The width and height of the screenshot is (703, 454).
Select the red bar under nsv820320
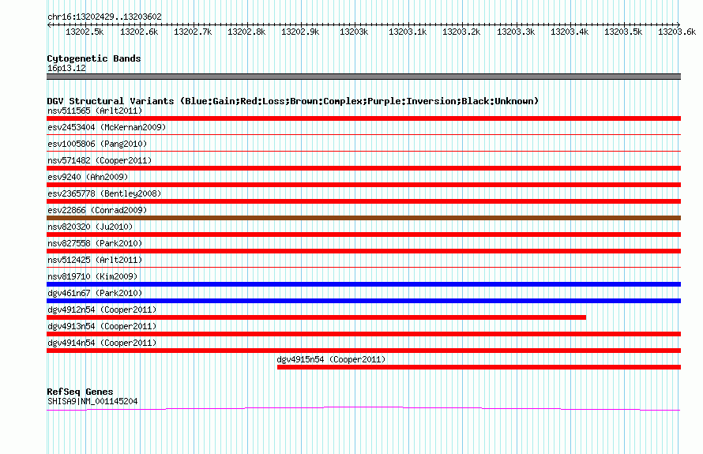coord(363,235)
